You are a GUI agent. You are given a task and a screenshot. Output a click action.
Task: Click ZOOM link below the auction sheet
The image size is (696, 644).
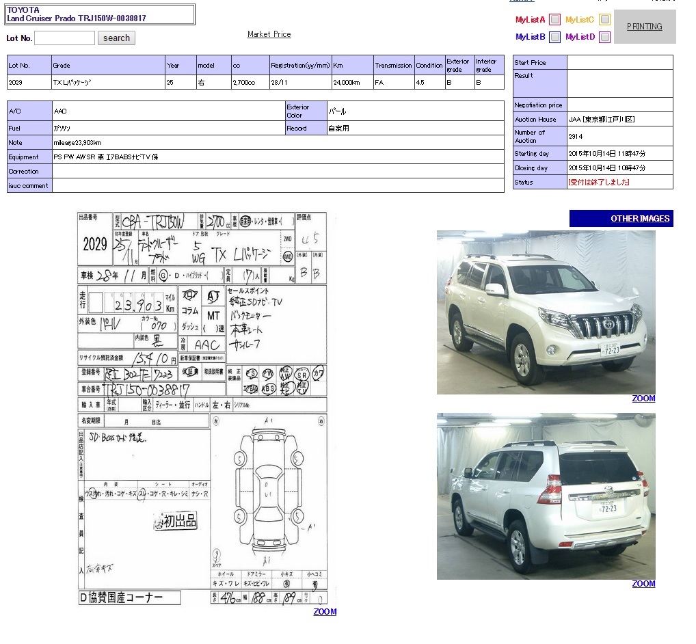point(325,612)
